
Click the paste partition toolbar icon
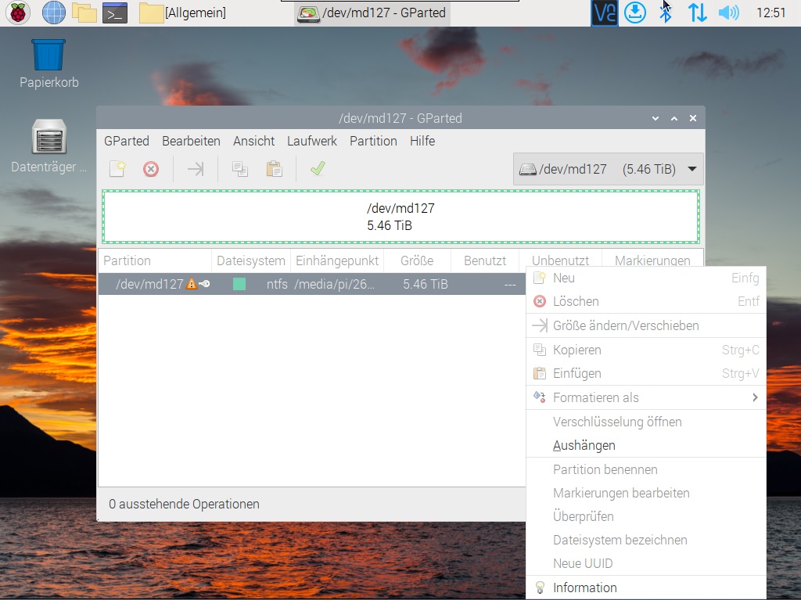(x=275, y=169)
